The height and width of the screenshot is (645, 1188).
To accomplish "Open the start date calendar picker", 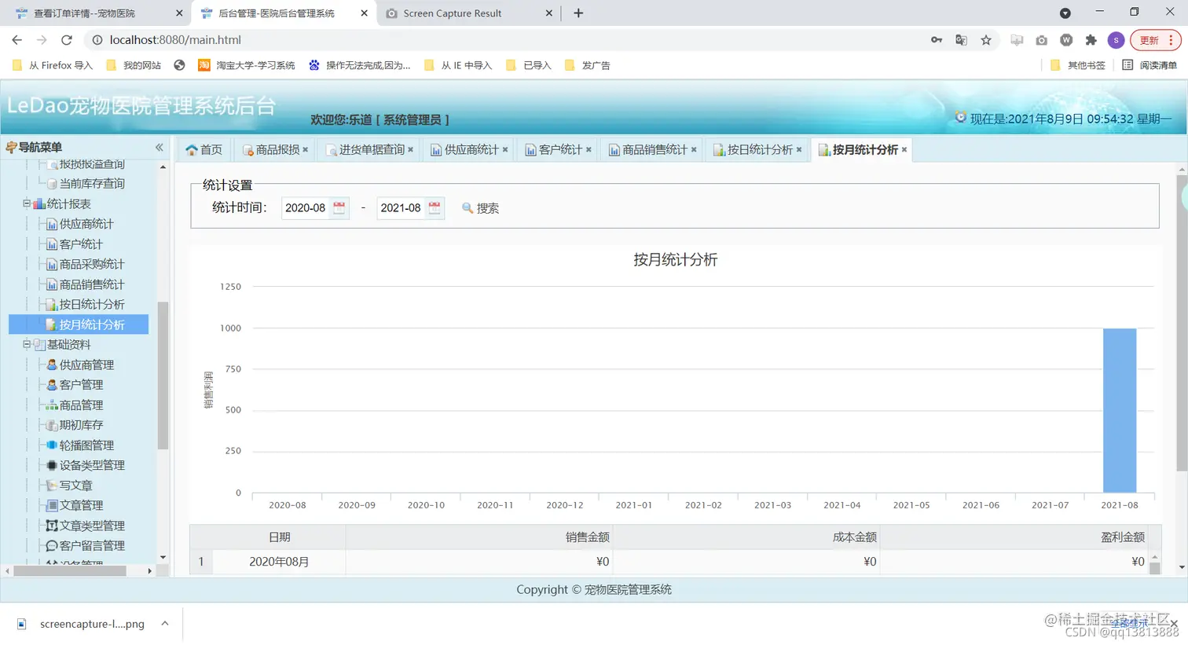I will click(338, 207).
